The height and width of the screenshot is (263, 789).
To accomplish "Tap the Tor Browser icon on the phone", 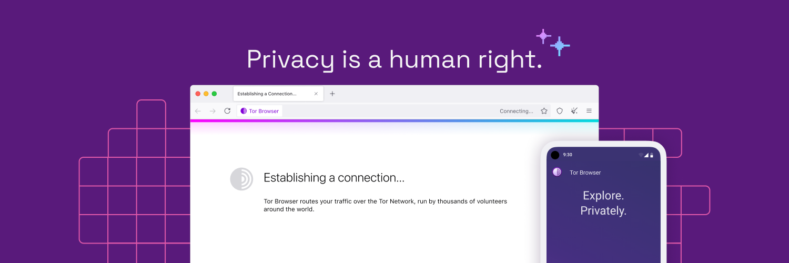I will [557, 172].
